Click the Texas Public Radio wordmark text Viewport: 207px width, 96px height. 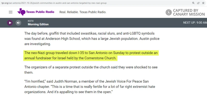[40, 12]
